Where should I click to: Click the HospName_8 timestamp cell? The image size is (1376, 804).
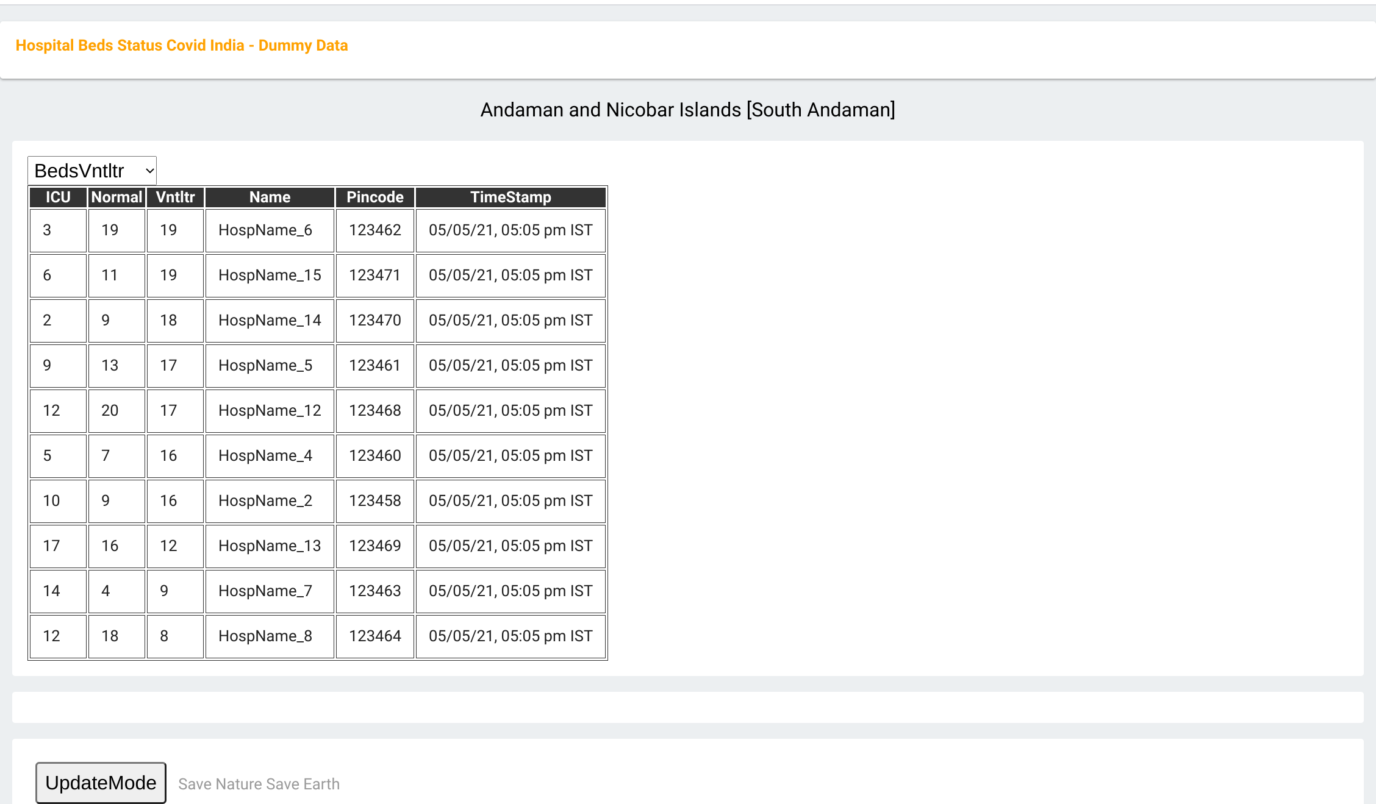click(511, 636)
